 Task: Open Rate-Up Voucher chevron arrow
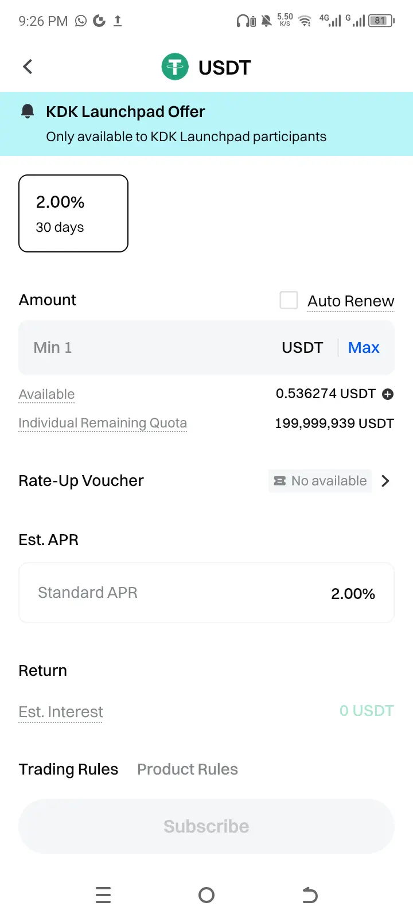click(385, 481)
